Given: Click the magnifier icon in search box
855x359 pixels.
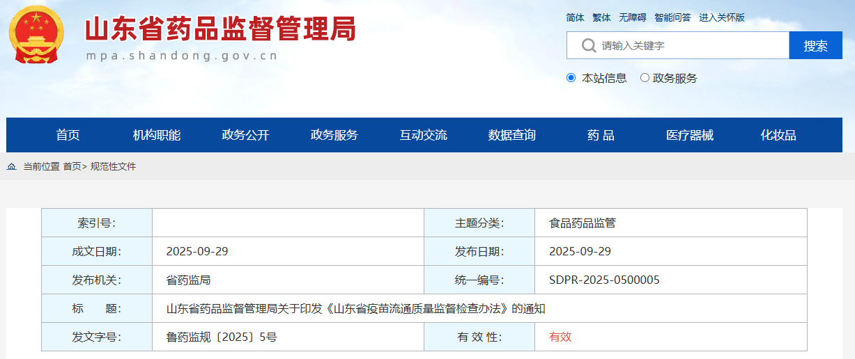Looking at the screenshot, I should [x=588, y=46].
